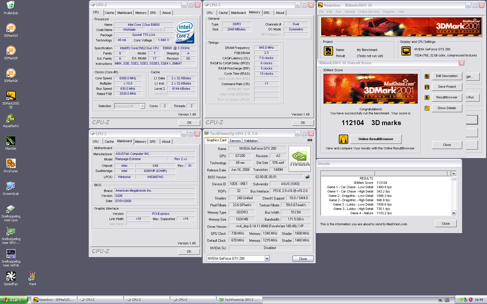Viewport: 487px width, 304px height.
Task: Click the Show Details magnifier icon
Action: (427, 108)
